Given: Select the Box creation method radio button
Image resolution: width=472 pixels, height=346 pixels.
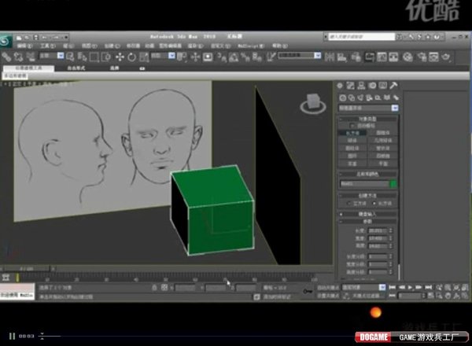Looking at the screenshot, I should point(374,202).
